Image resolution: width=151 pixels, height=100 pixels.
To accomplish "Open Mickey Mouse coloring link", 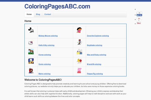I will point(48,36).
